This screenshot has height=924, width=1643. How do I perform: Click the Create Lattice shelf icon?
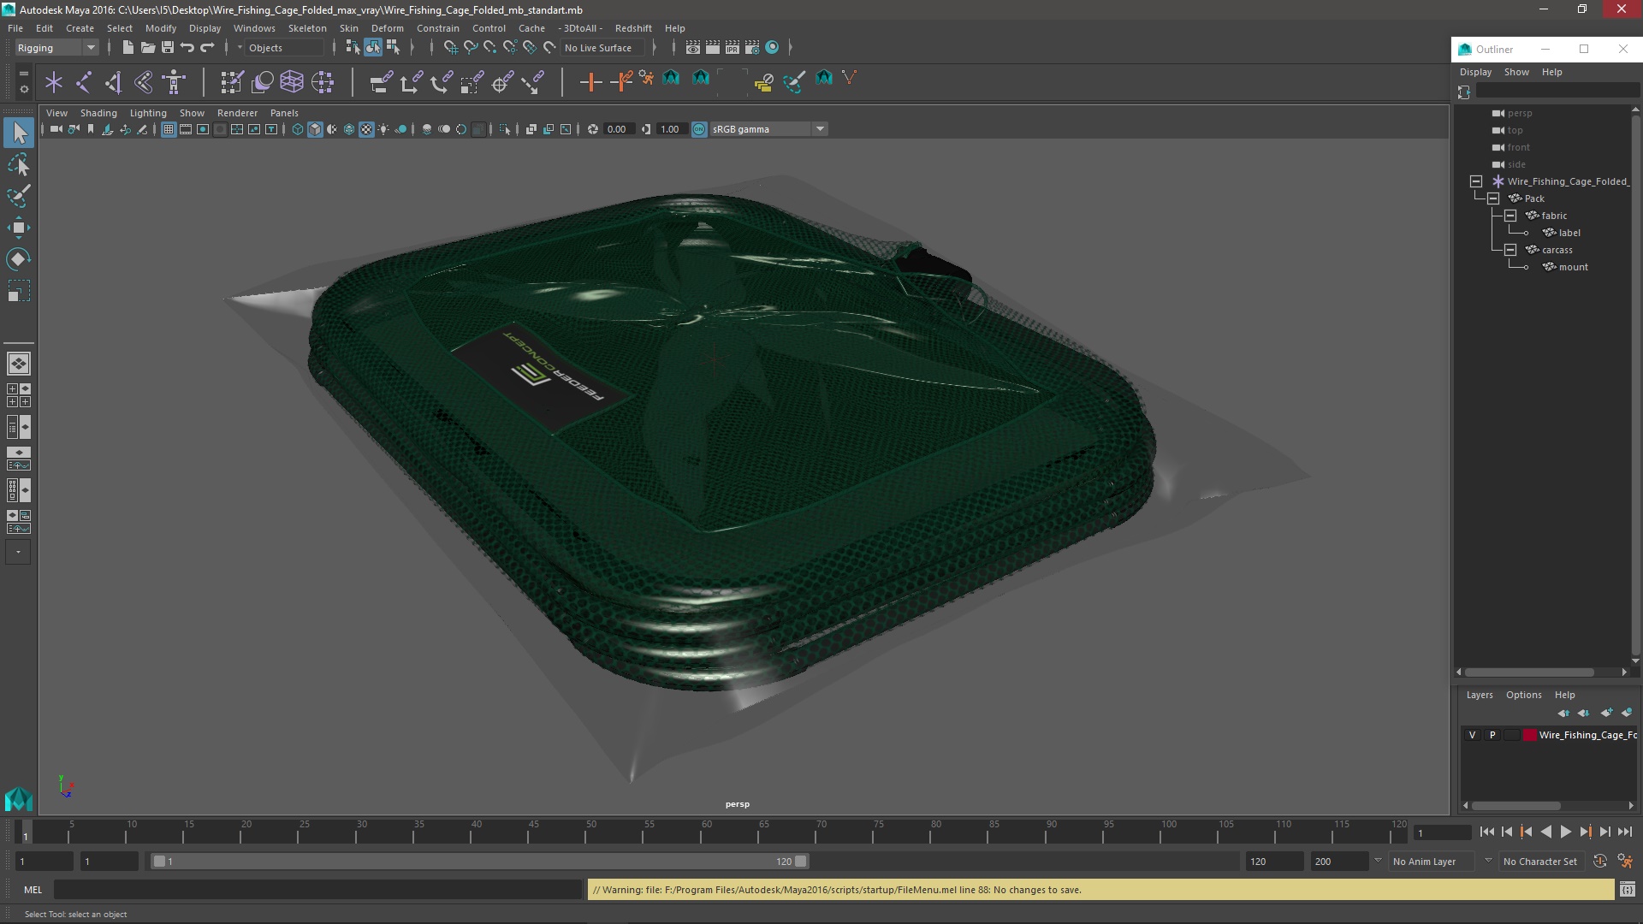pyautogui.click(x=292, y=82)
